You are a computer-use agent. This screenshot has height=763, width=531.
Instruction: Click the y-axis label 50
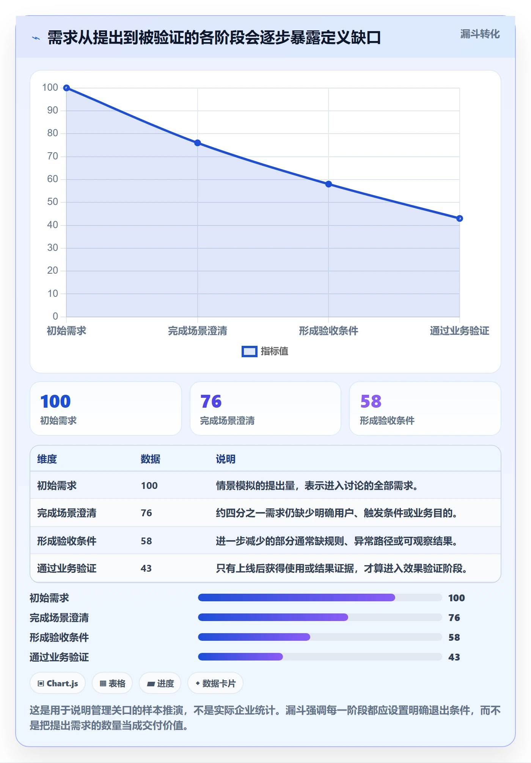(x=53, y=202)
